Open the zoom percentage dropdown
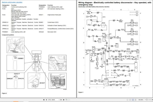153x102 pixels. coord(145,100)
